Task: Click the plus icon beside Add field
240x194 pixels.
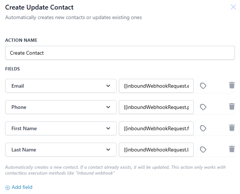Action: pos(8,188)
